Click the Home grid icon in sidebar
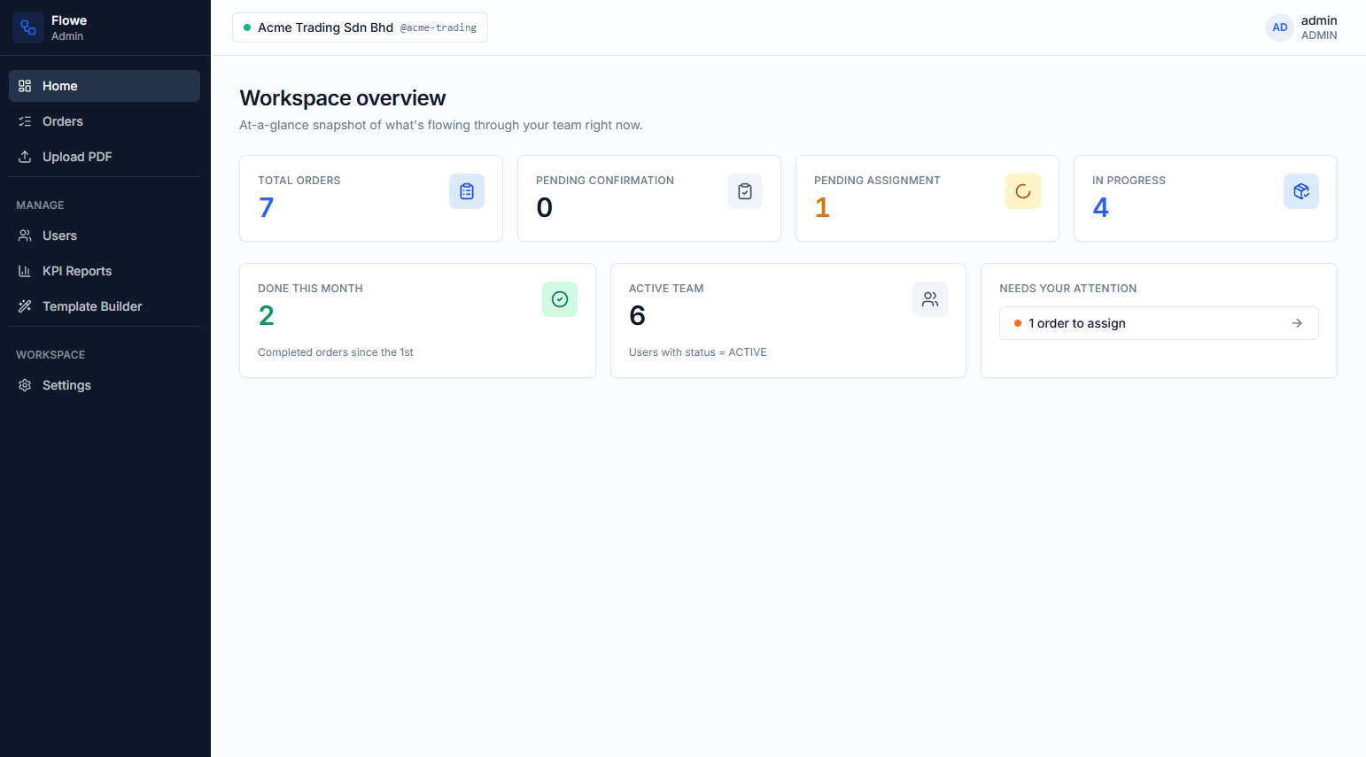The height and width of the screenshot is (757, 1366). (x=25, y=86)
